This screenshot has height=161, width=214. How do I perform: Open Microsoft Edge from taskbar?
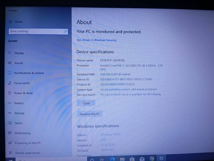point(112,159)
